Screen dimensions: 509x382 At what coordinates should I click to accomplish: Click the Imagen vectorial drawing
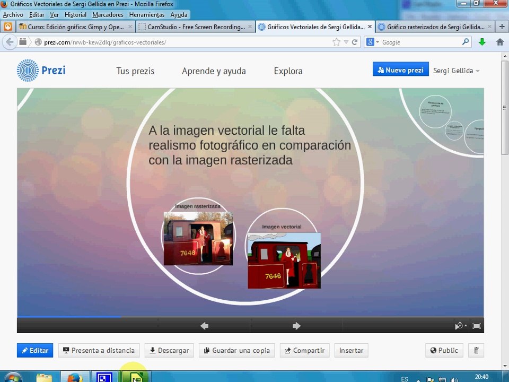(284, 261)
